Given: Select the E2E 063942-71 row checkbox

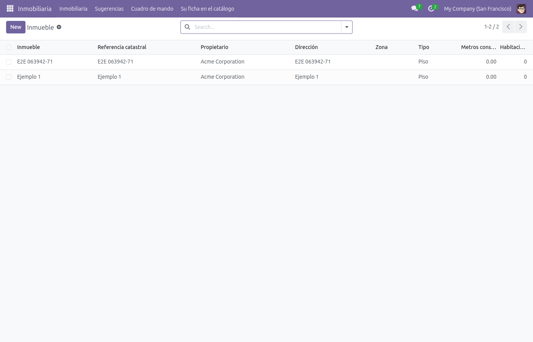Looking at the screenshot, I should point(9,62).
